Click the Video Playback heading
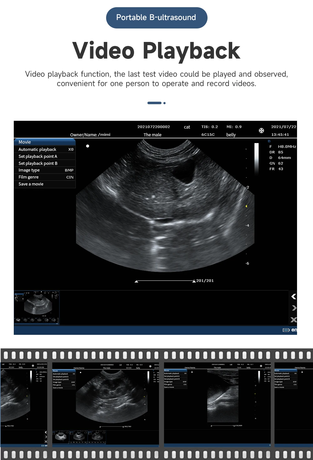Viewport: 313px width, 460px height. coord(156,51)
